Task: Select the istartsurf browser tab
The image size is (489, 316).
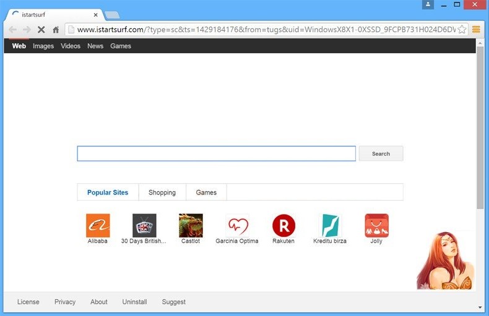Action: (54, 15)
